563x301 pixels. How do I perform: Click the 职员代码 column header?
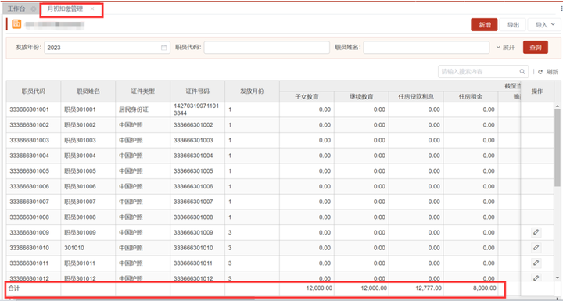click(34, 91)
